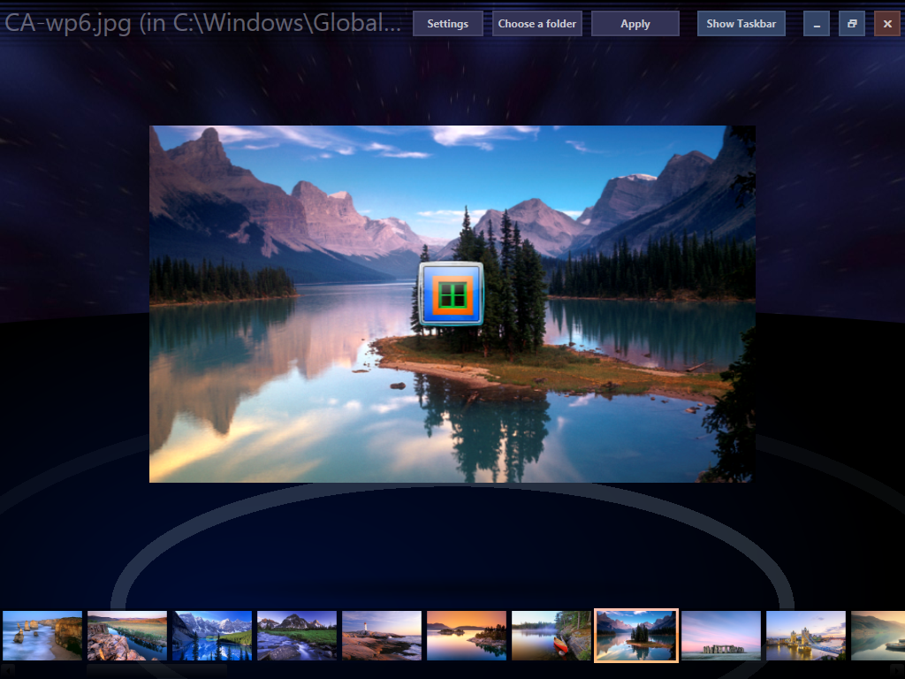This screenshot has height=679, width=905.
Task: Click Choose a folder
Action: (x=536, y=24)
